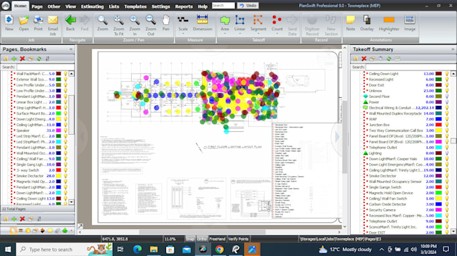
Task: Open the Templates ribbon tab
Action: (135, 6)
